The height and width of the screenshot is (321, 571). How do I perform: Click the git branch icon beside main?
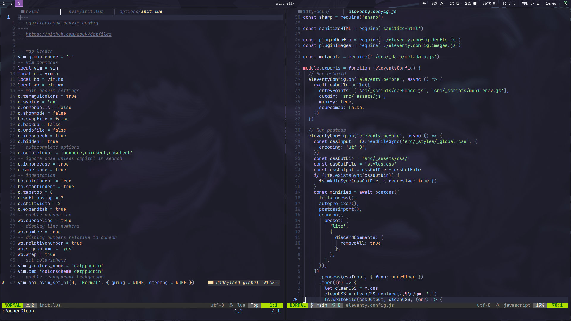pos(312,305)
